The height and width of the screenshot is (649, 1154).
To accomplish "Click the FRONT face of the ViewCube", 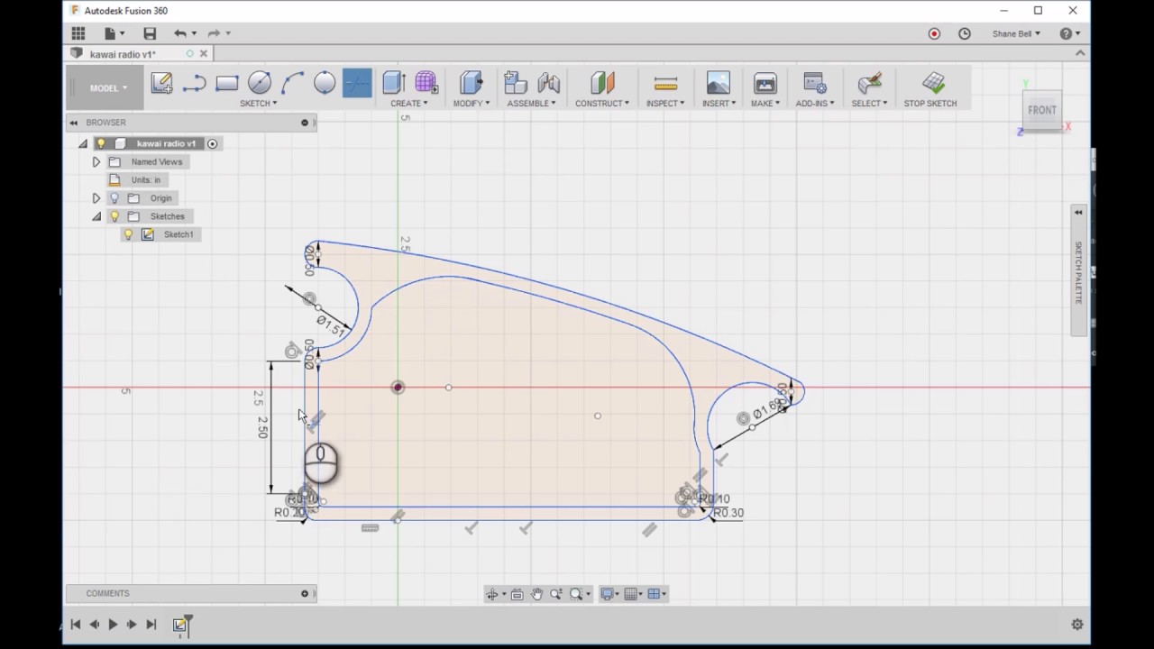I will click(x=1042, y=110).
